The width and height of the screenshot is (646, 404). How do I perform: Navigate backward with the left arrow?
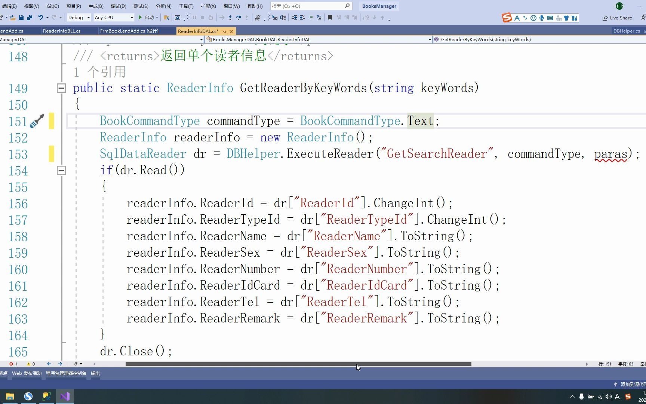[49, 364]
